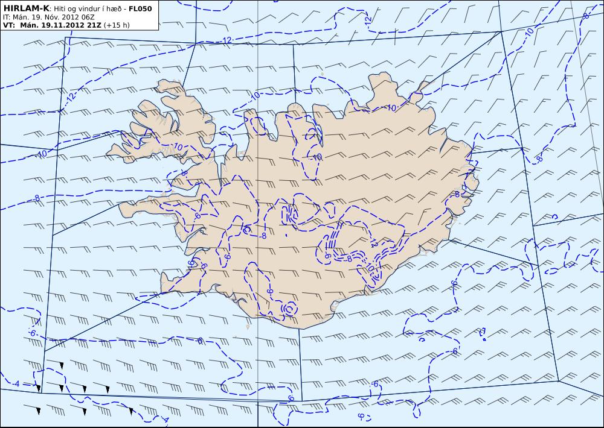Click the '(+15 h)' forecast offset text
This screenshot has width=604, height=428.
(117, 25)
